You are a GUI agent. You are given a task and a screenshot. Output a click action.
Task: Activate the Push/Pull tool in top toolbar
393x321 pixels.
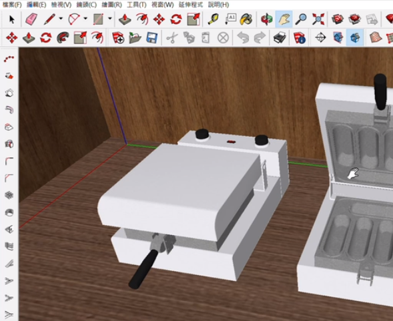(125, 19)
